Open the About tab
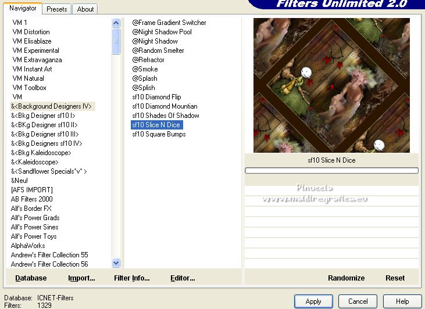 (x=85, y=9)
